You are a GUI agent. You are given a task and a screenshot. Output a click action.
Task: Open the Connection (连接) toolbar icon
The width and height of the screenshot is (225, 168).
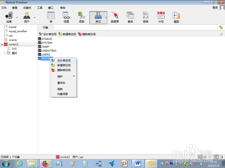9,17
